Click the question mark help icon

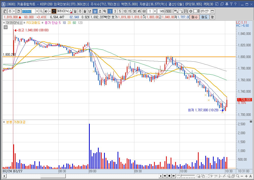tap(235, 4)
